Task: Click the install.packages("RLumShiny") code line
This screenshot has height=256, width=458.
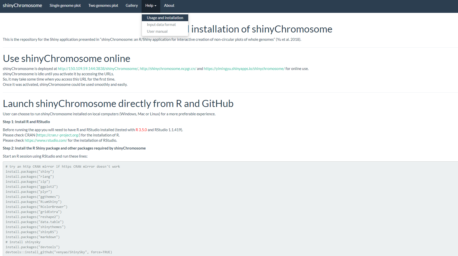Action: 34,202
